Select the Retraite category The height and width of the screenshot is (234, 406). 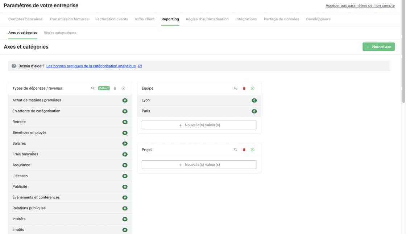[x=70, y=122]
